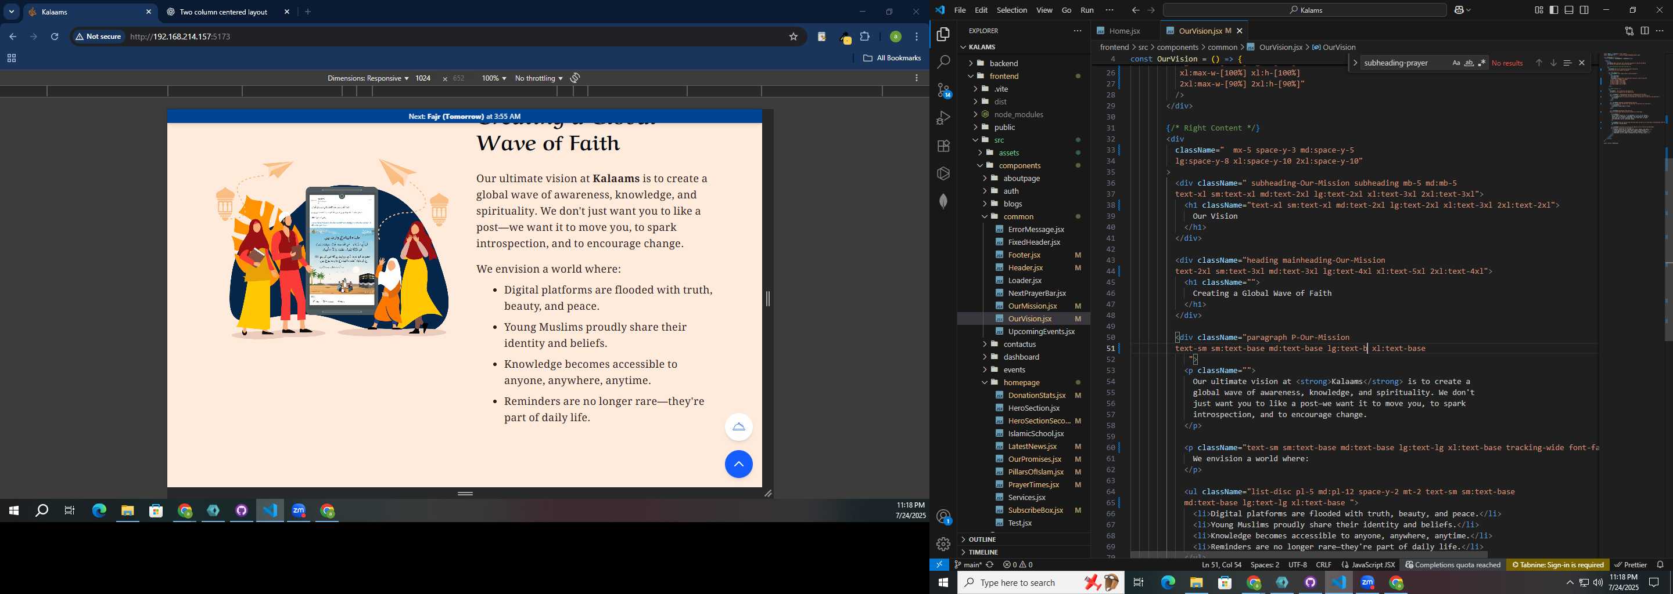The height and width of the screenshot is (594, 1673).
Task: Open HeroSection.jsx file in Explorer
Action: pyautogui.click(x=1033, y=408)
